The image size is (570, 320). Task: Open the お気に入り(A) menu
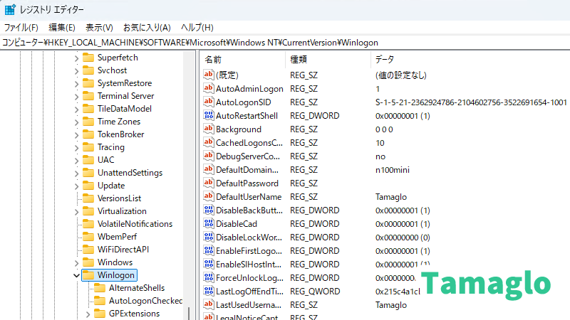(147, 28)
